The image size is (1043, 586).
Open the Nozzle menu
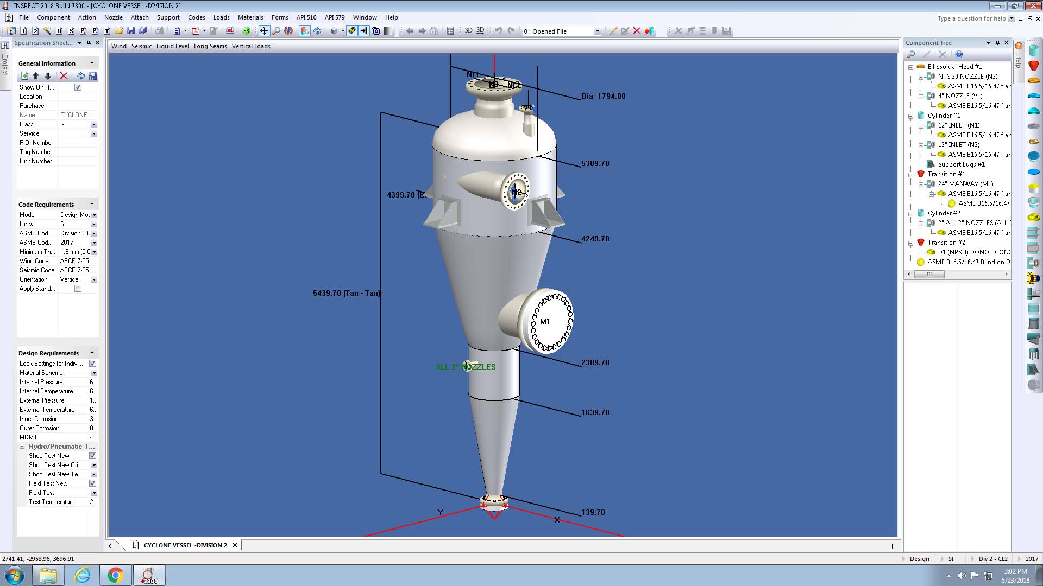(113, 17)
